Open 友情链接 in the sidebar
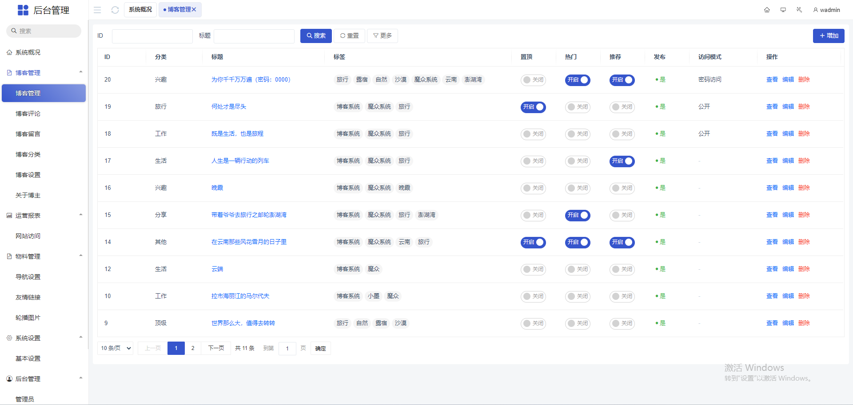853x405 pixels. point(28,297)
